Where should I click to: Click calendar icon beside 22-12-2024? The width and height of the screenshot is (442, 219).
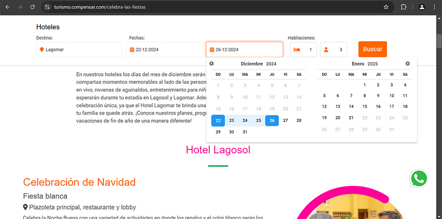(x=132, y=50)
